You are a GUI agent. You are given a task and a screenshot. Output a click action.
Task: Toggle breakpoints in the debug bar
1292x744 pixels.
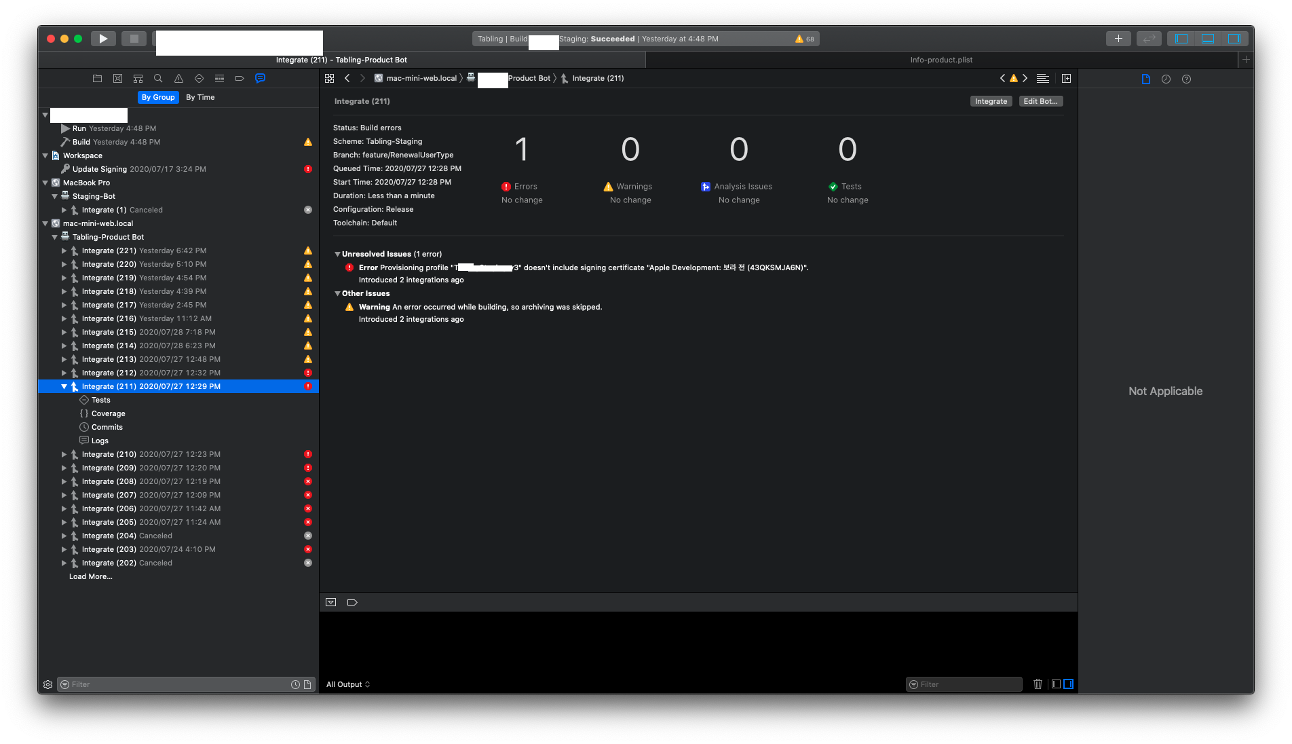(352, 602)
